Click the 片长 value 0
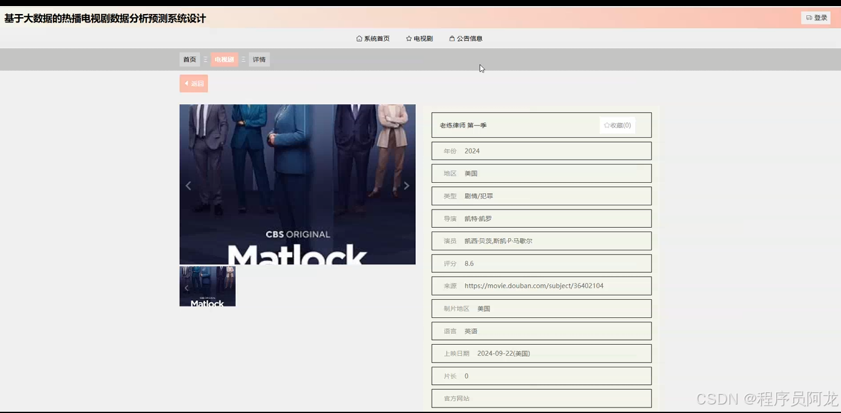841x413 pixels. (466, 376)
